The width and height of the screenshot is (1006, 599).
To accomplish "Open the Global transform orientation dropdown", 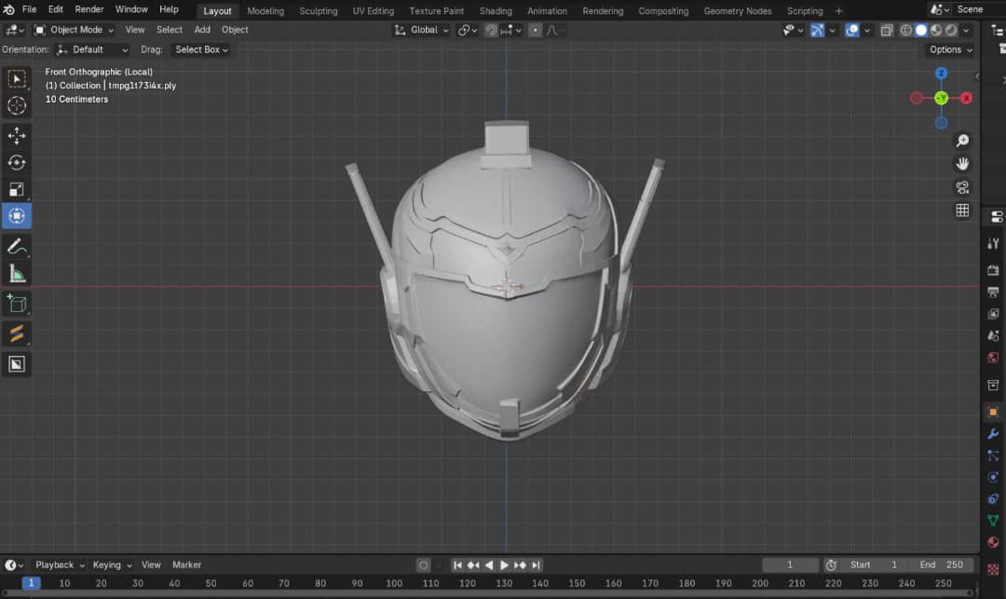I will (421, 30).
